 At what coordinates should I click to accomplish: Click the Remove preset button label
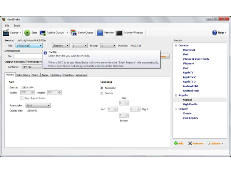[x=198, y=143]
